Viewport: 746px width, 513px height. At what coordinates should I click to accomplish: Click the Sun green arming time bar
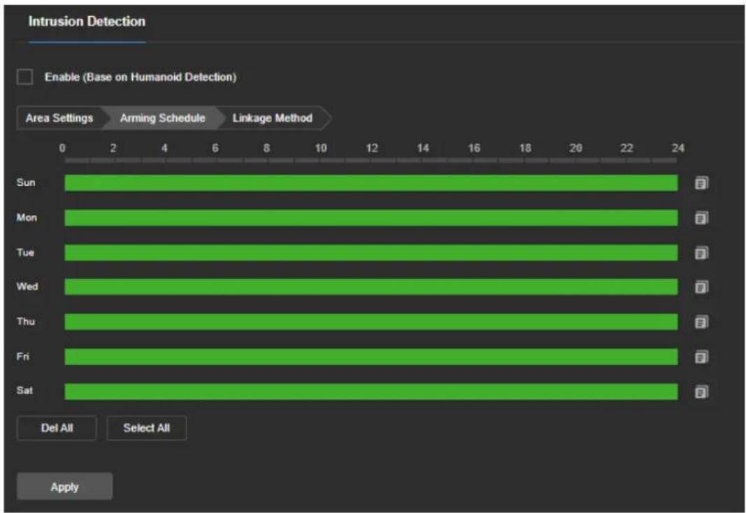(371, 183)
